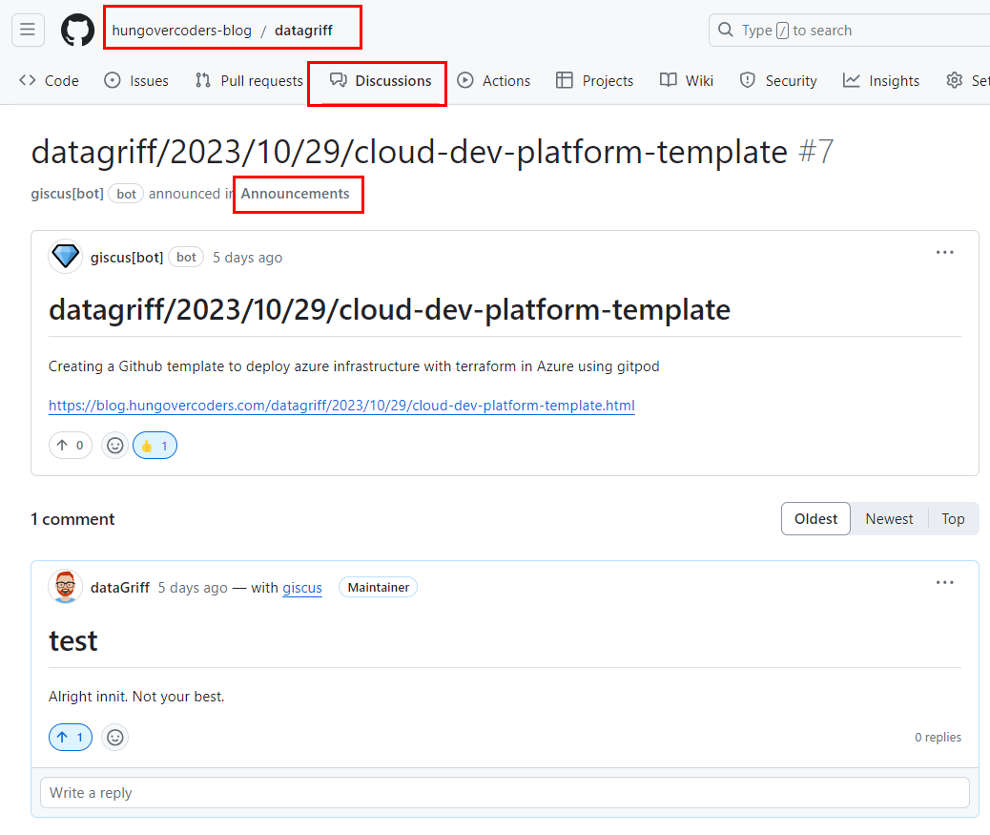Click the '1 comment' heading
990x835 pixels.
[x=72, y=519]
